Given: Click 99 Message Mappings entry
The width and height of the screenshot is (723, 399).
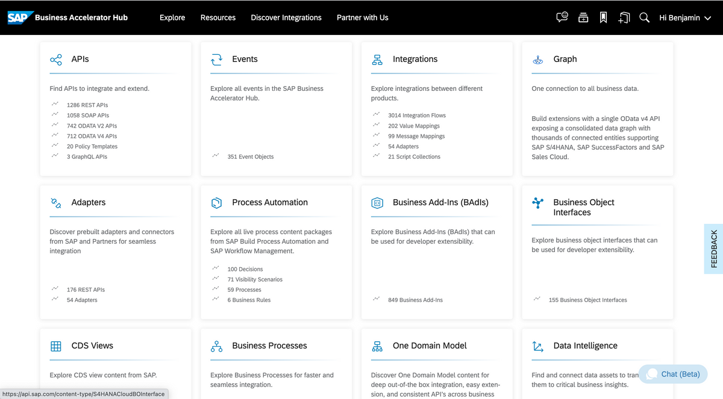Looking at the screenshot, I should (416, 136).
